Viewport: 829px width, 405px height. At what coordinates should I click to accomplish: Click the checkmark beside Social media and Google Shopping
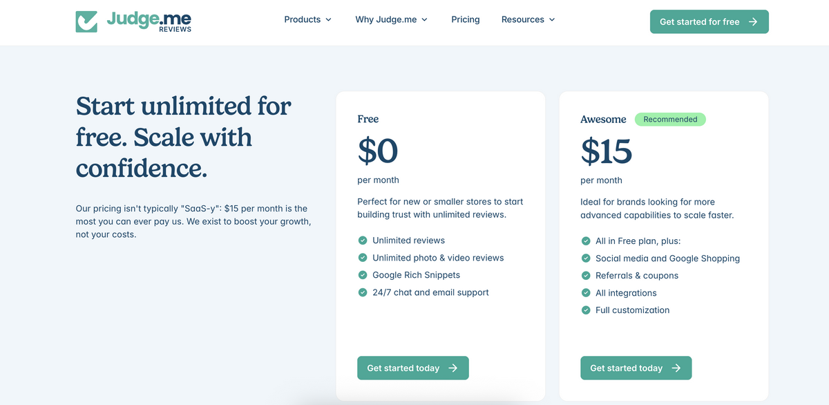click(586, 258)
